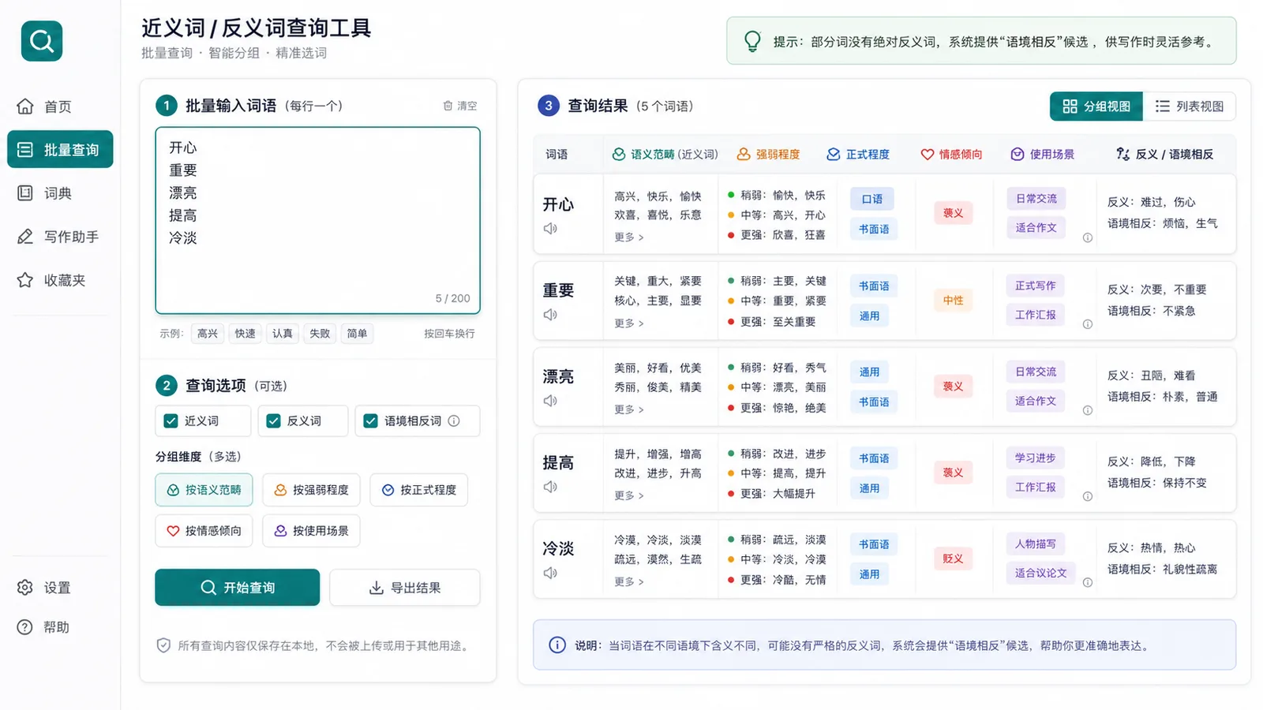Click 语义范畴 column header icon
The image size is (1263, 710).
[619, 155]
